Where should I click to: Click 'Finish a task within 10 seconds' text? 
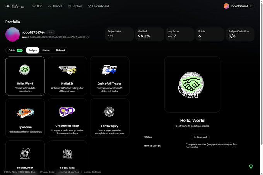click(25, 132)
